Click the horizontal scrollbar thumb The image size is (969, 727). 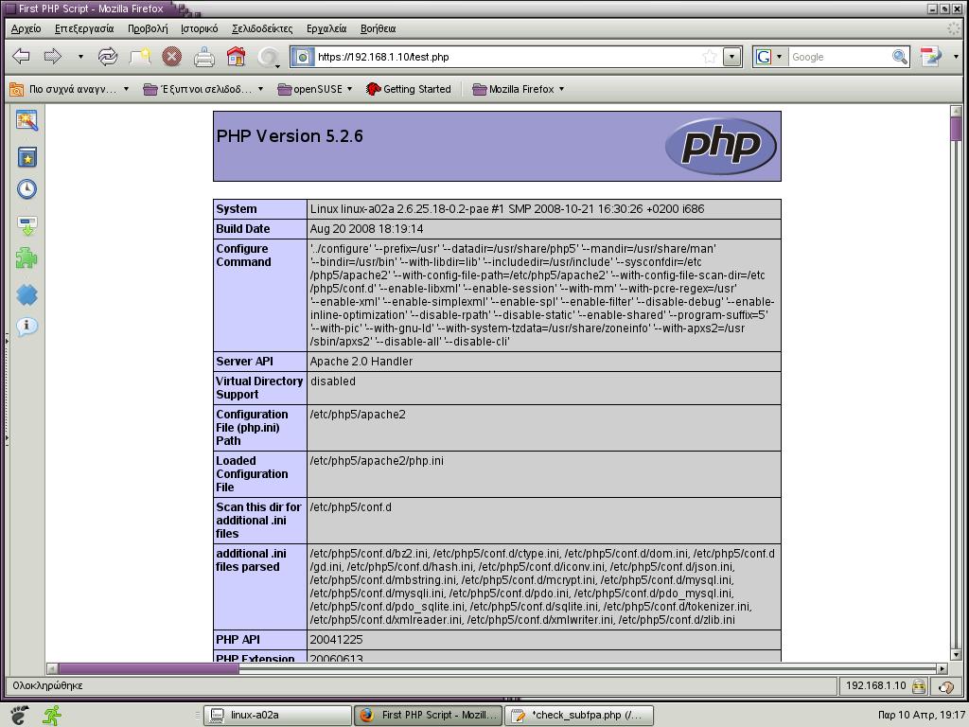point(149,668)
